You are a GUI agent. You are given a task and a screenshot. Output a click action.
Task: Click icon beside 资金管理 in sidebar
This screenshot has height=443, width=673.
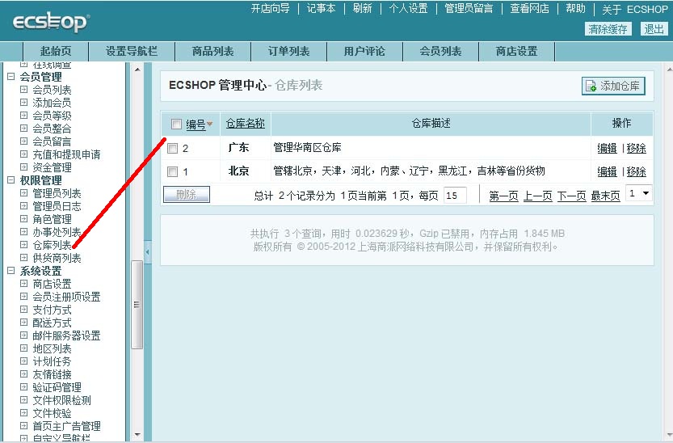[24, 167]
